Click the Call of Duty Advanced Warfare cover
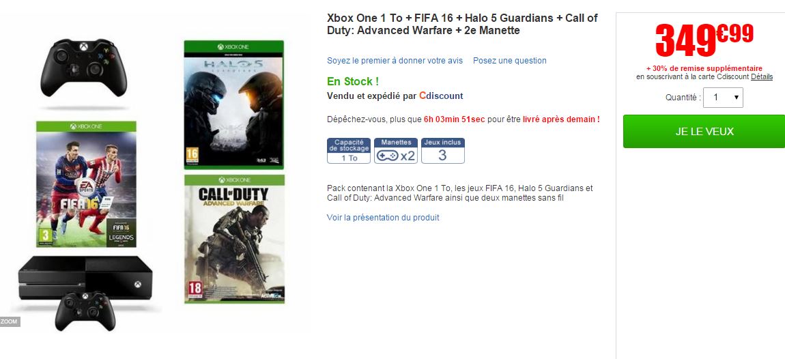785x359 pixels. (234, 239)
